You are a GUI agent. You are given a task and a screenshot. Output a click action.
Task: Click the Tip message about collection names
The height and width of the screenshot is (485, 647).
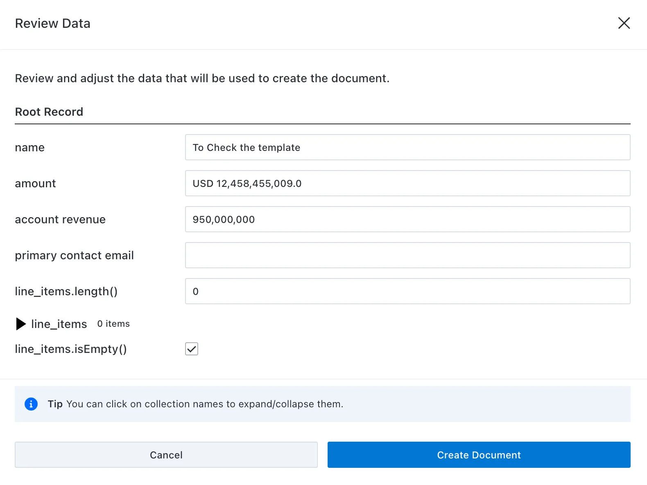coord(195,404)
